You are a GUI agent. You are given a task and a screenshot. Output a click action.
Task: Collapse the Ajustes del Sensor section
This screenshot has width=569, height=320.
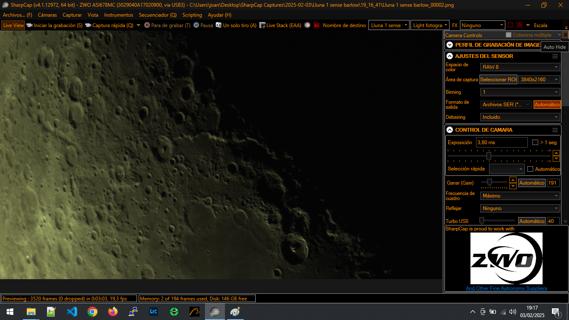(x=449, y=56)
